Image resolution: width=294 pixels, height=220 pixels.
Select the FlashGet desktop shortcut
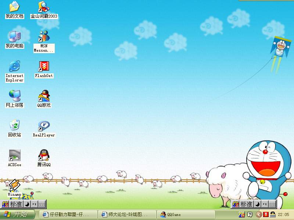click(x=44, y=67)
